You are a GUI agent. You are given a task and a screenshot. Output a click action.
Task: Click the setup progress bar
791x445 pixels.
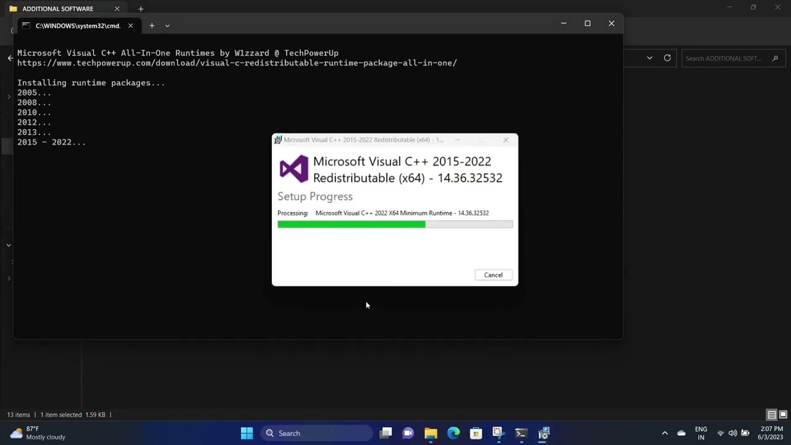pyautogui.click(x=395, y=224)
